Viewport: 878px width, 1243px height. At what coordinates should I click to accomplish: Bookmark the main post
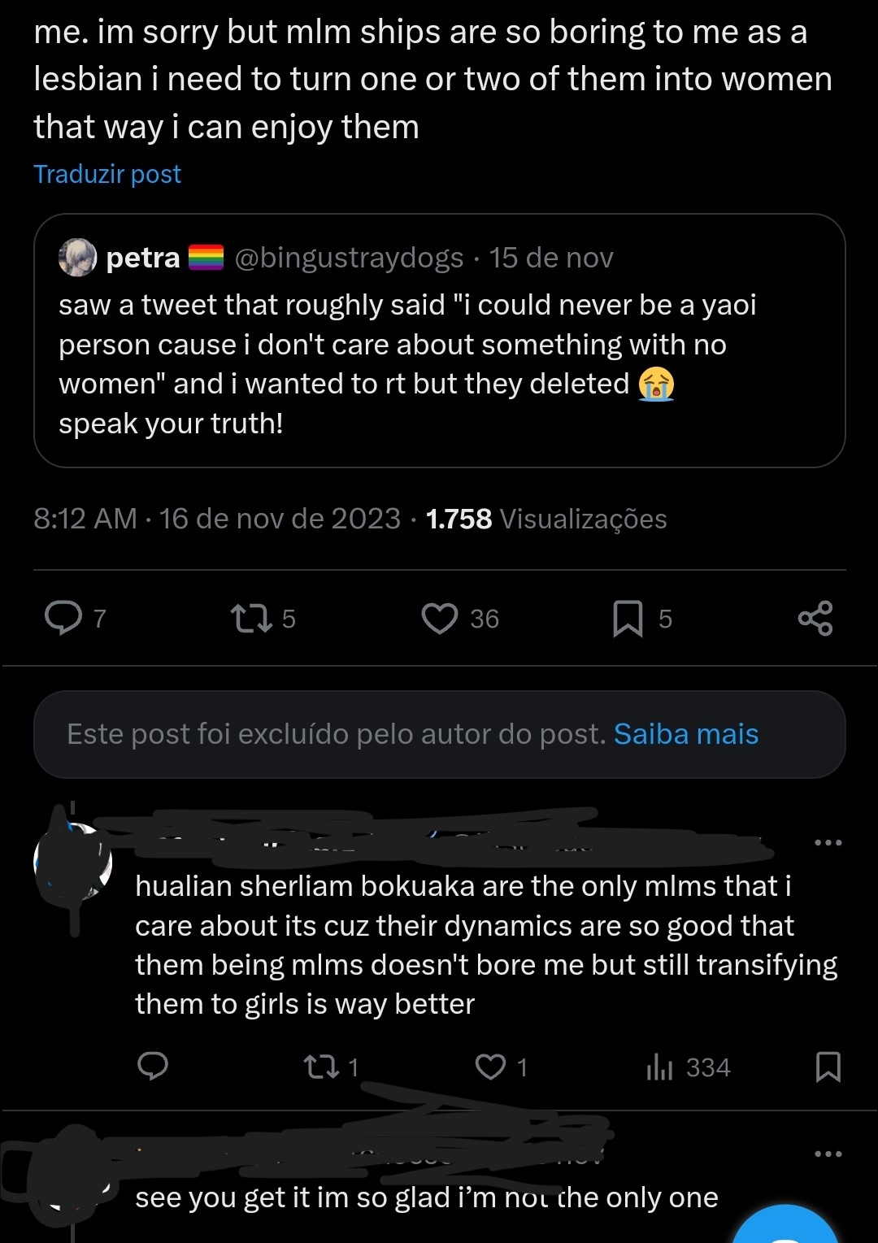tap(628, 618)
